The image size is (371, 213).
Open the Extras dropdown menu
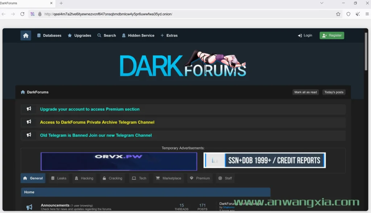click(x=169, y=35)
